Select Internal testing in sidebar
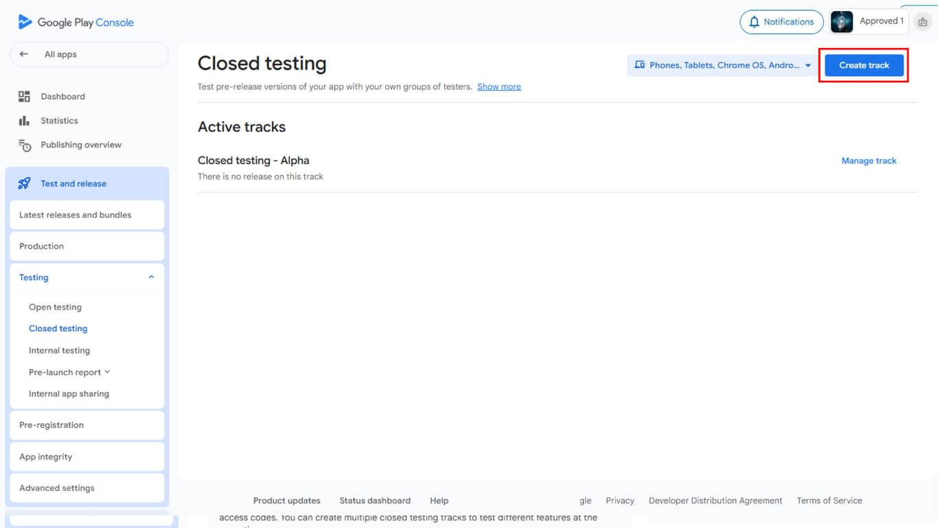Screen dimensions: 938x528 (59, 350)
